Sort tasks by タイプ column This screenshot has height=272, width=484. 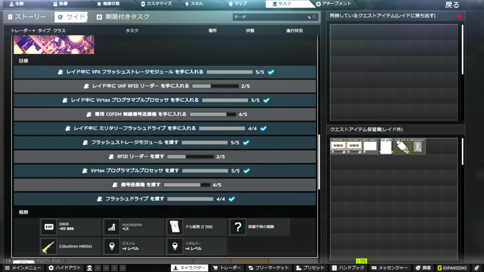coord(44,31)
